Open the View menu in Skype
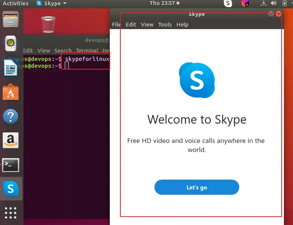Screen dimensions: 293x225 click(x=147, y=25)
